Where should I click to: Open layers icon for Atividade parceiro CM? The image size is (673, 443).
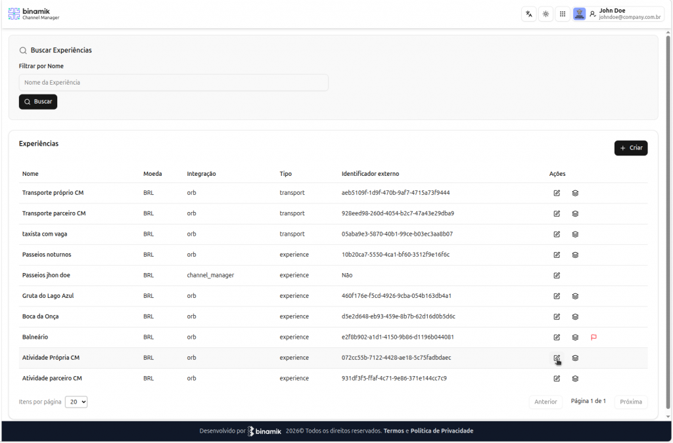click(x=575, y=379)
